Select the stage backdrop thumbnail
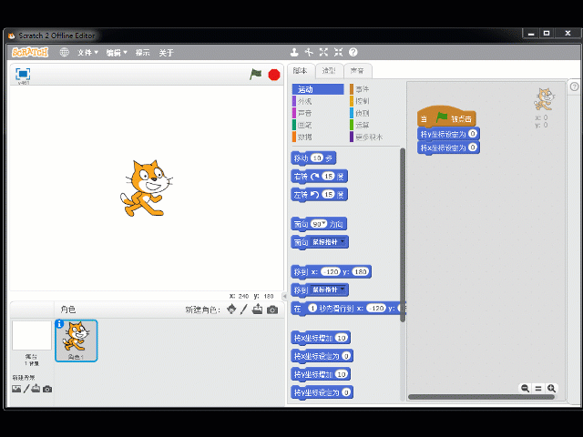The height and width of the screenshot is (437, 583). click(x=32, y=336)
